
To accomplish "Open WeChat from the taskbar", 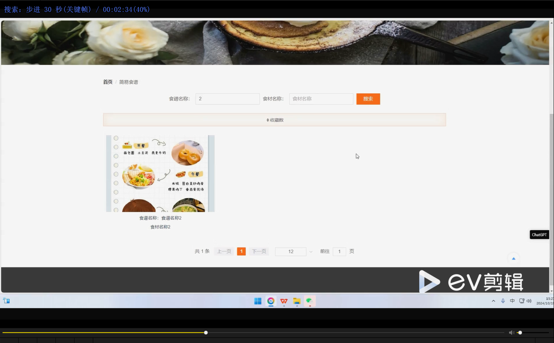I will (310, 301).
